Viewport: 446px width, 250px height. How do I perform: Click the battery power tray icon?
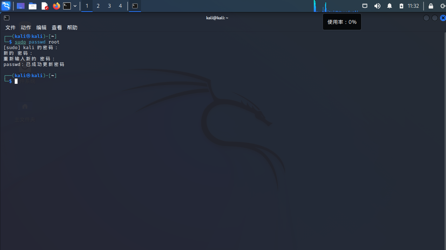[x=401, y=6]
